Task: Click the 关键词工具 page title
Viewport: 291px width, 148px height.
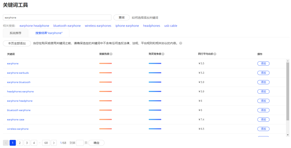Action: [x=15, y=5]
